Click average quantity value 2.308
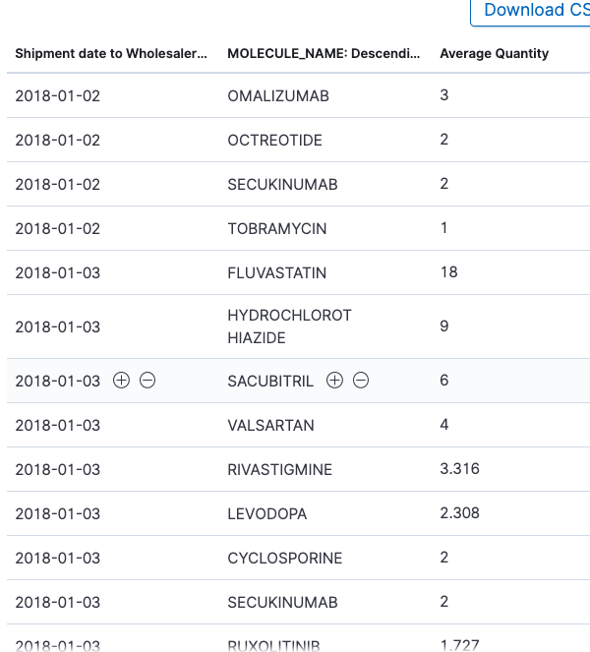Screen dimensions: 590x652 (x=459, y=513)
